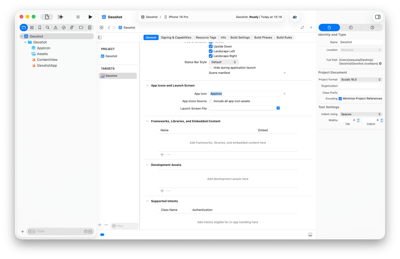Open the Signing & Capabilities tab
The height and width of the screenshot is (259, 400).
(176, 37)
